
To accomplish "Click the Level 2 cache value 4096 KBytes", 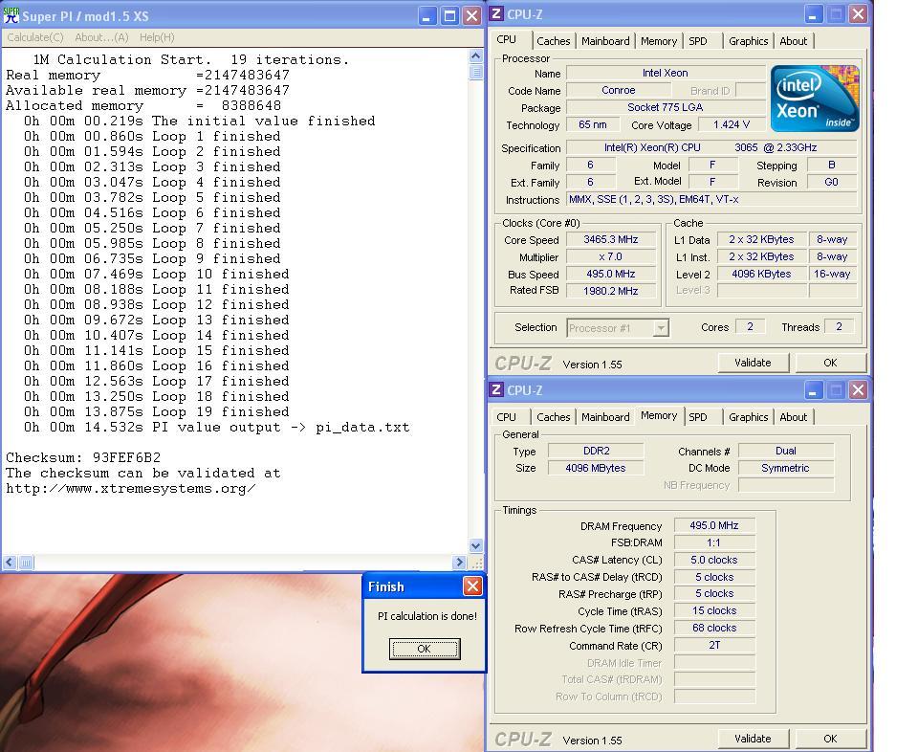I will (x=761, y=274).
